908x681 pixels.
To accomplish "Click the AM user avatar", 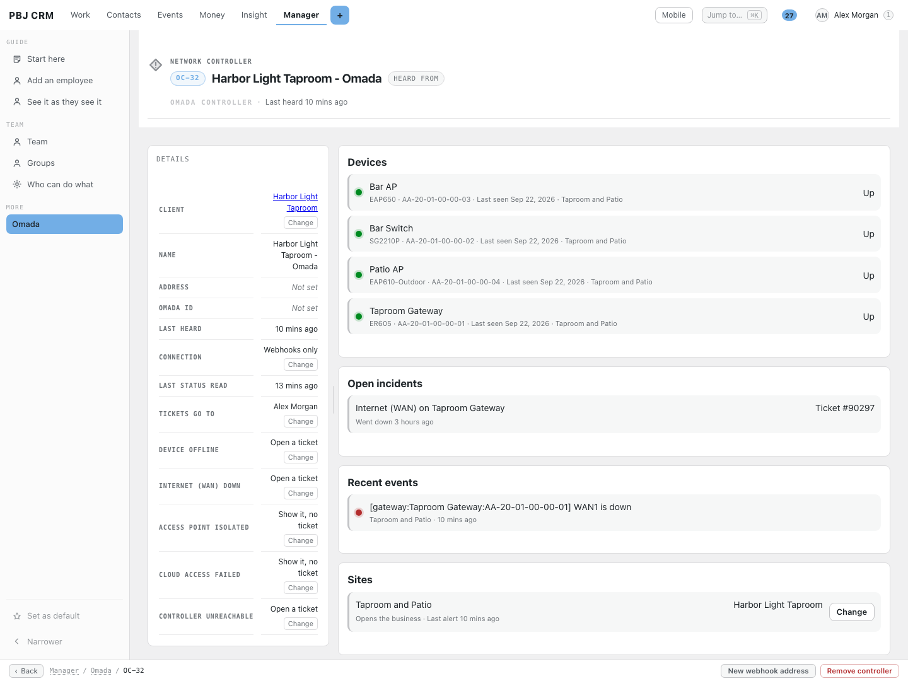I will [x=822, y=15].
